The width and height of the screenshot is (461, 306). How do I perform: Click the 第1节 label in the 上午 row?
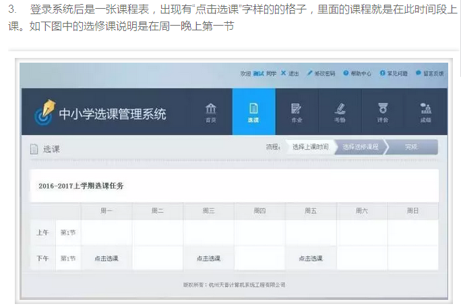pyautogui.click(x=68, y=233)
